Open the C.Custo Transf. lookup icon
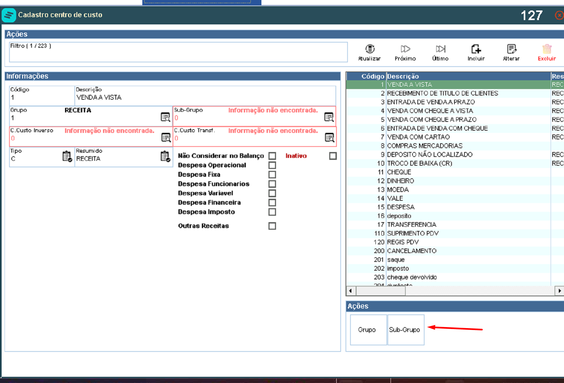 coord(330,137)
